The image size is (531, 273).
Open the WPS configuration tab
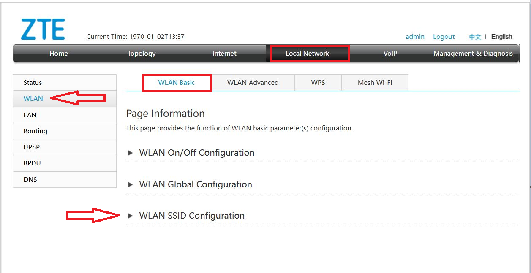tap(318, 82)
